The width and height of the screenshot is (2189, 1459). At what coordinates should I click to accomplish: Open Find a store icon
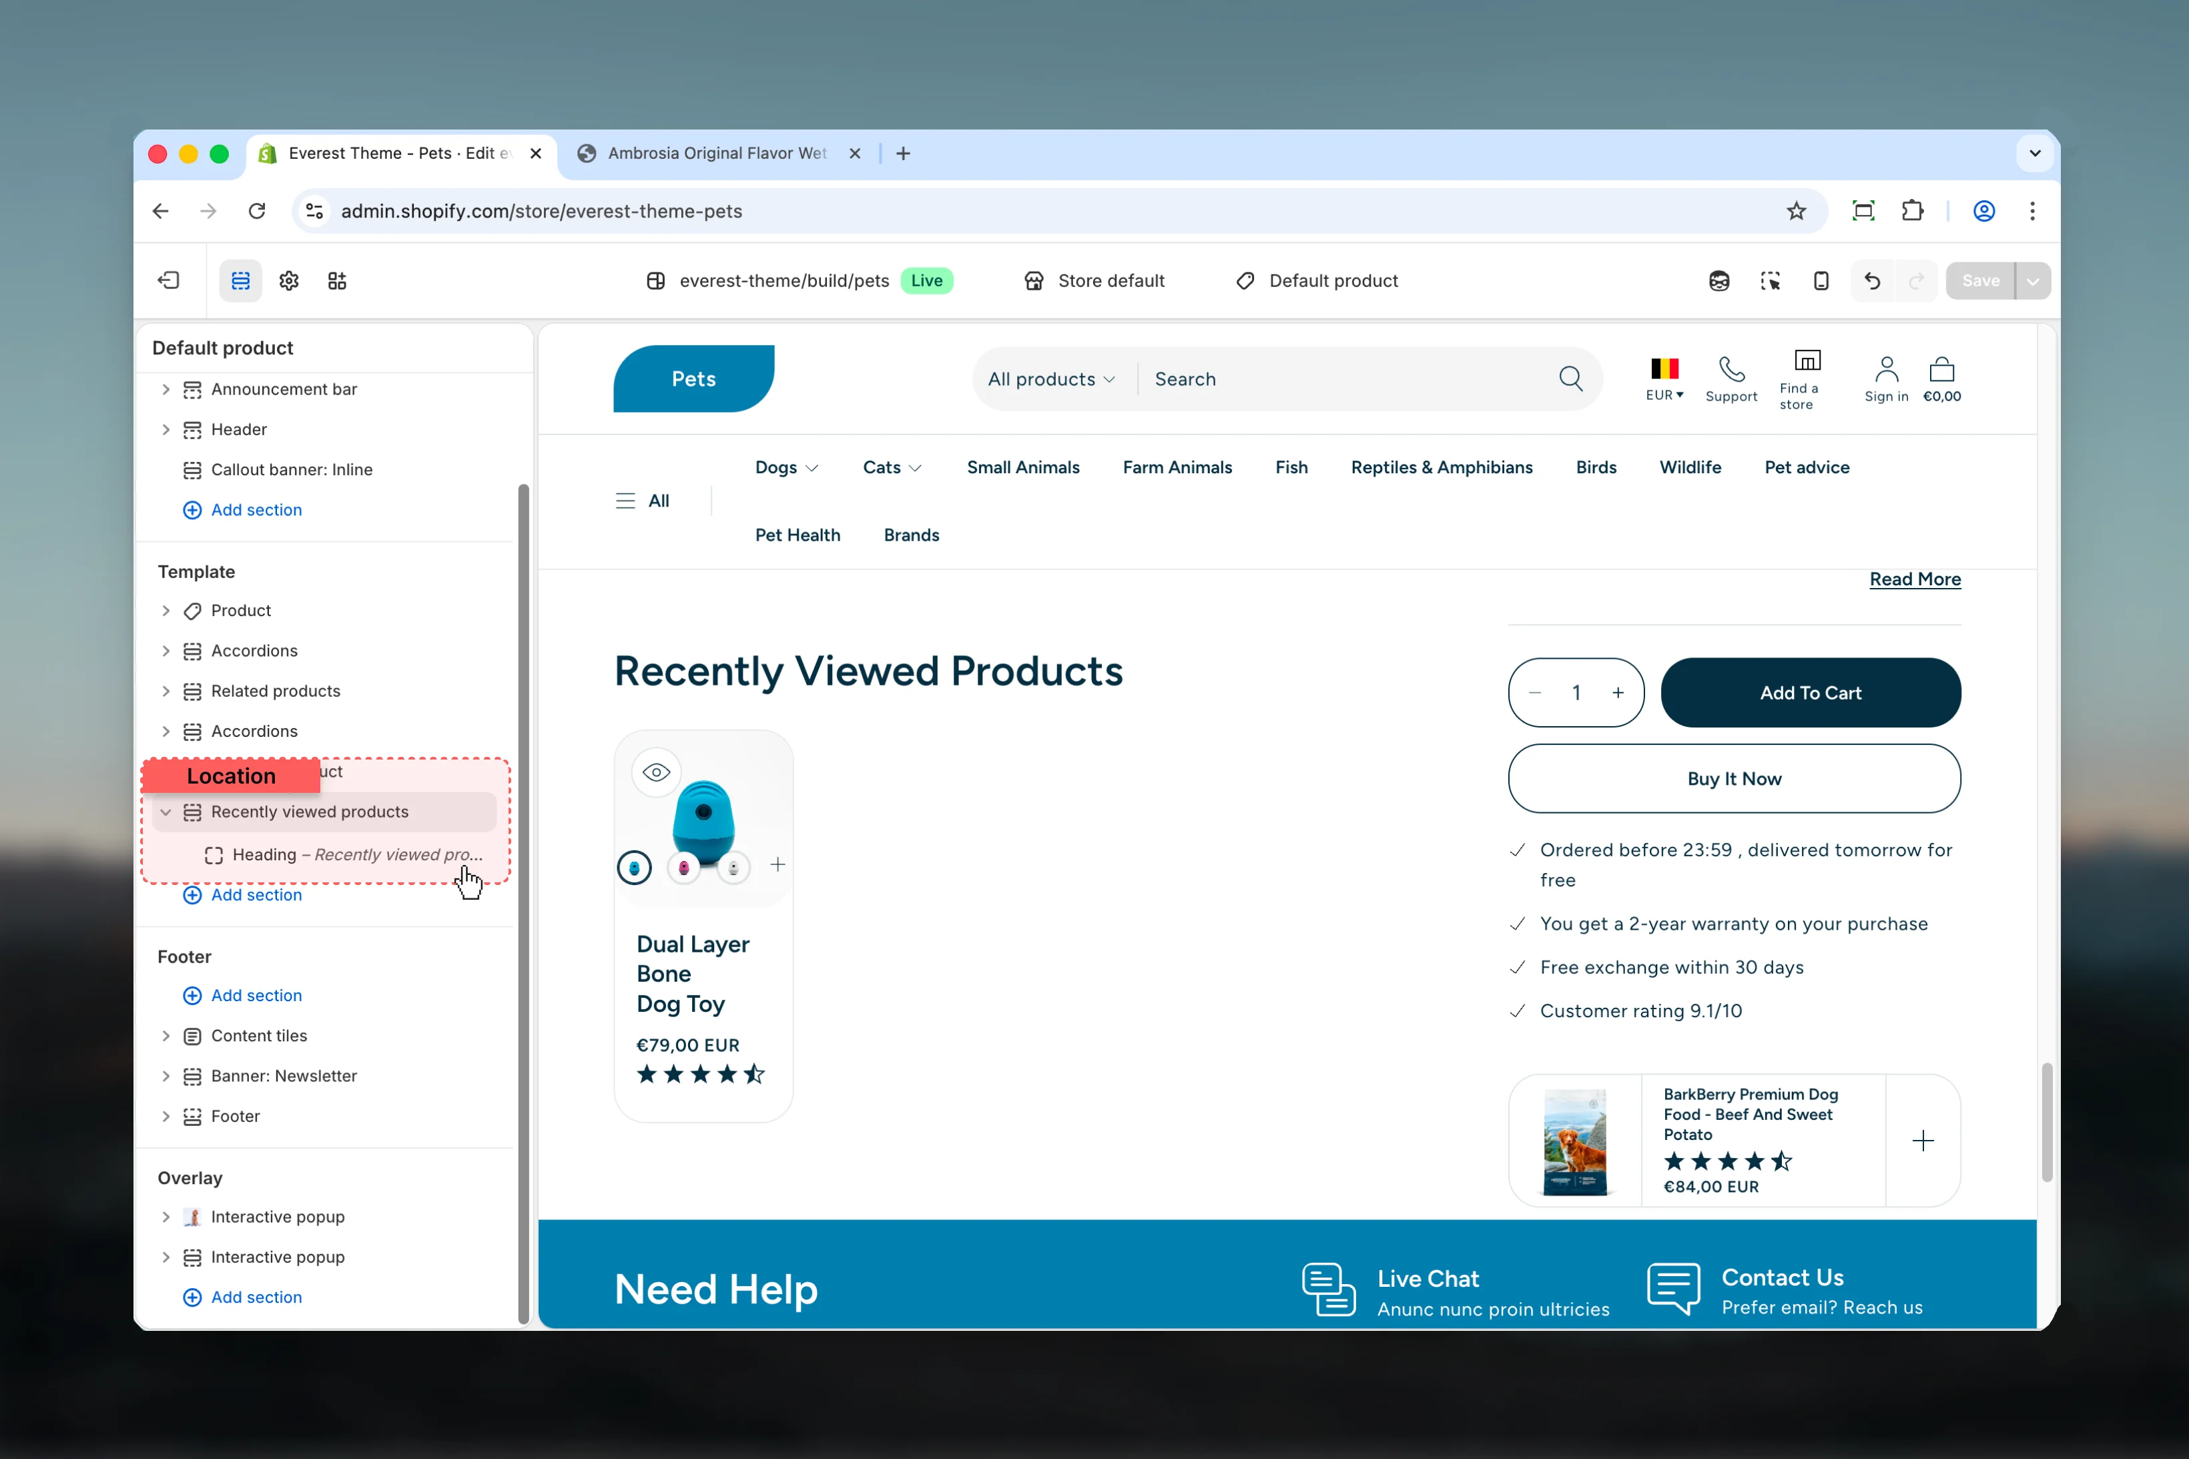(x=1807, y=361)
